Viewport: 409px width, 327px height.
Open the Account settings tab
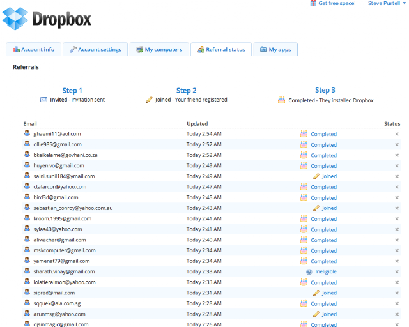click(x=95, y=49)
